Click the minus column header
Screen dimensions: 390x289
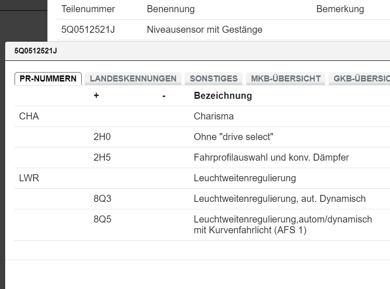tap(163, 96)
